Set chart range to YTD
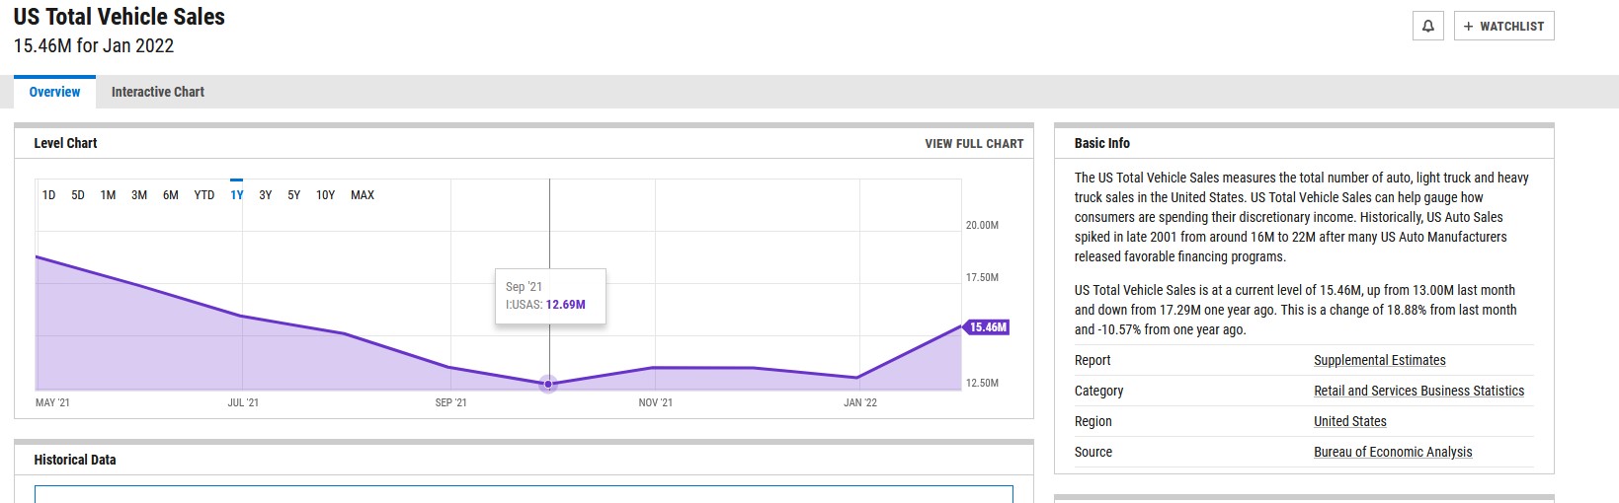The image size is (1619, 503). pos(204,195)
